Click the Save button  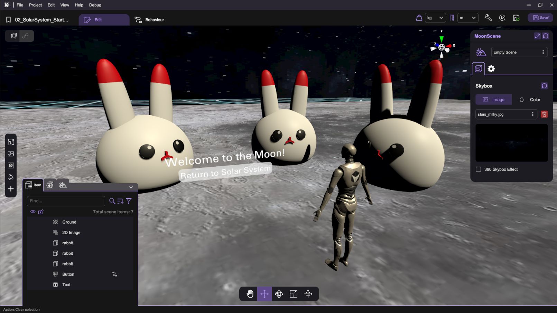(x=540, y=18)
